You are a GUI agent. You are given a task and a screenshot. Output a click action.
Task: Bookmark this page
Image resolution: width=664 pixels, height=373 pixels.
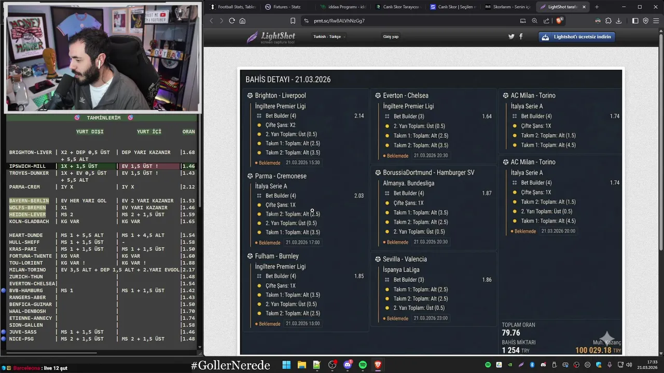[x=293, y=21]
